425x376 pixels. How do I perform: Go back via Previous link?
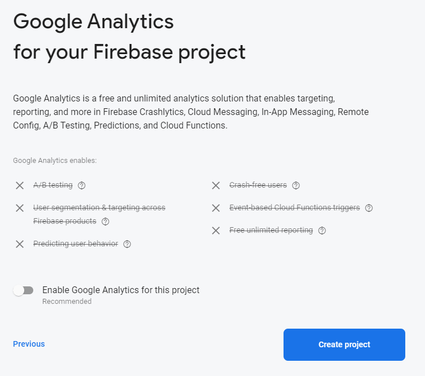29,344
